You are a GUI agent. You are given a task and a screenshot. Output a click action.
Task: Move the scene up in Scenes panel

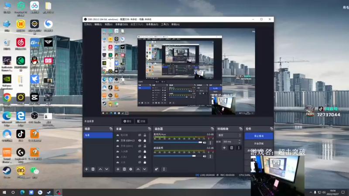(x=100, y=169)
